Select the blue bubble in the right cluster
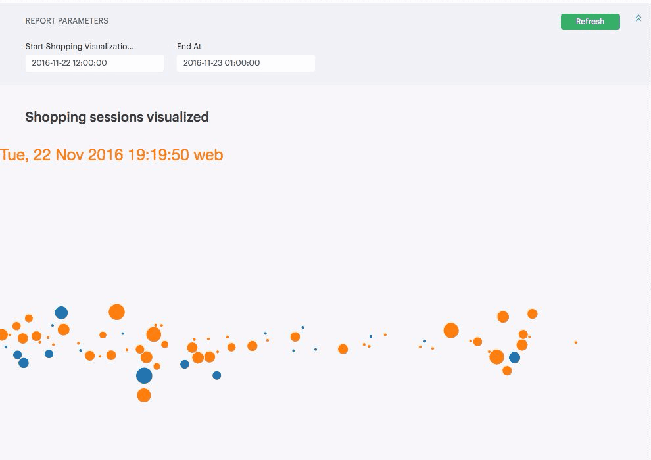 tap(514, 357)
